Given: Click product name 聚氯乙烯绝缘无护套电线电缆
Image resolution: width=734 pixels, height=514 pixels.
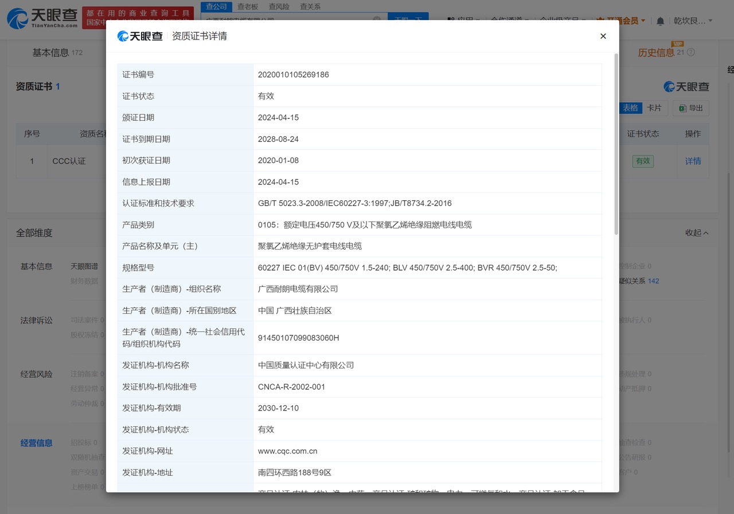Looking at the screenshot, I should coord(310,246).
